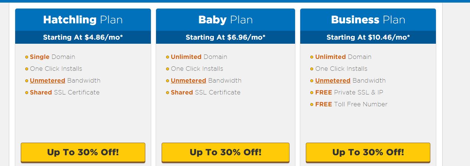Click Starting At $4.86/mo* price banner
This screenshot has height=166, width=470.
(x=83, y=37)
